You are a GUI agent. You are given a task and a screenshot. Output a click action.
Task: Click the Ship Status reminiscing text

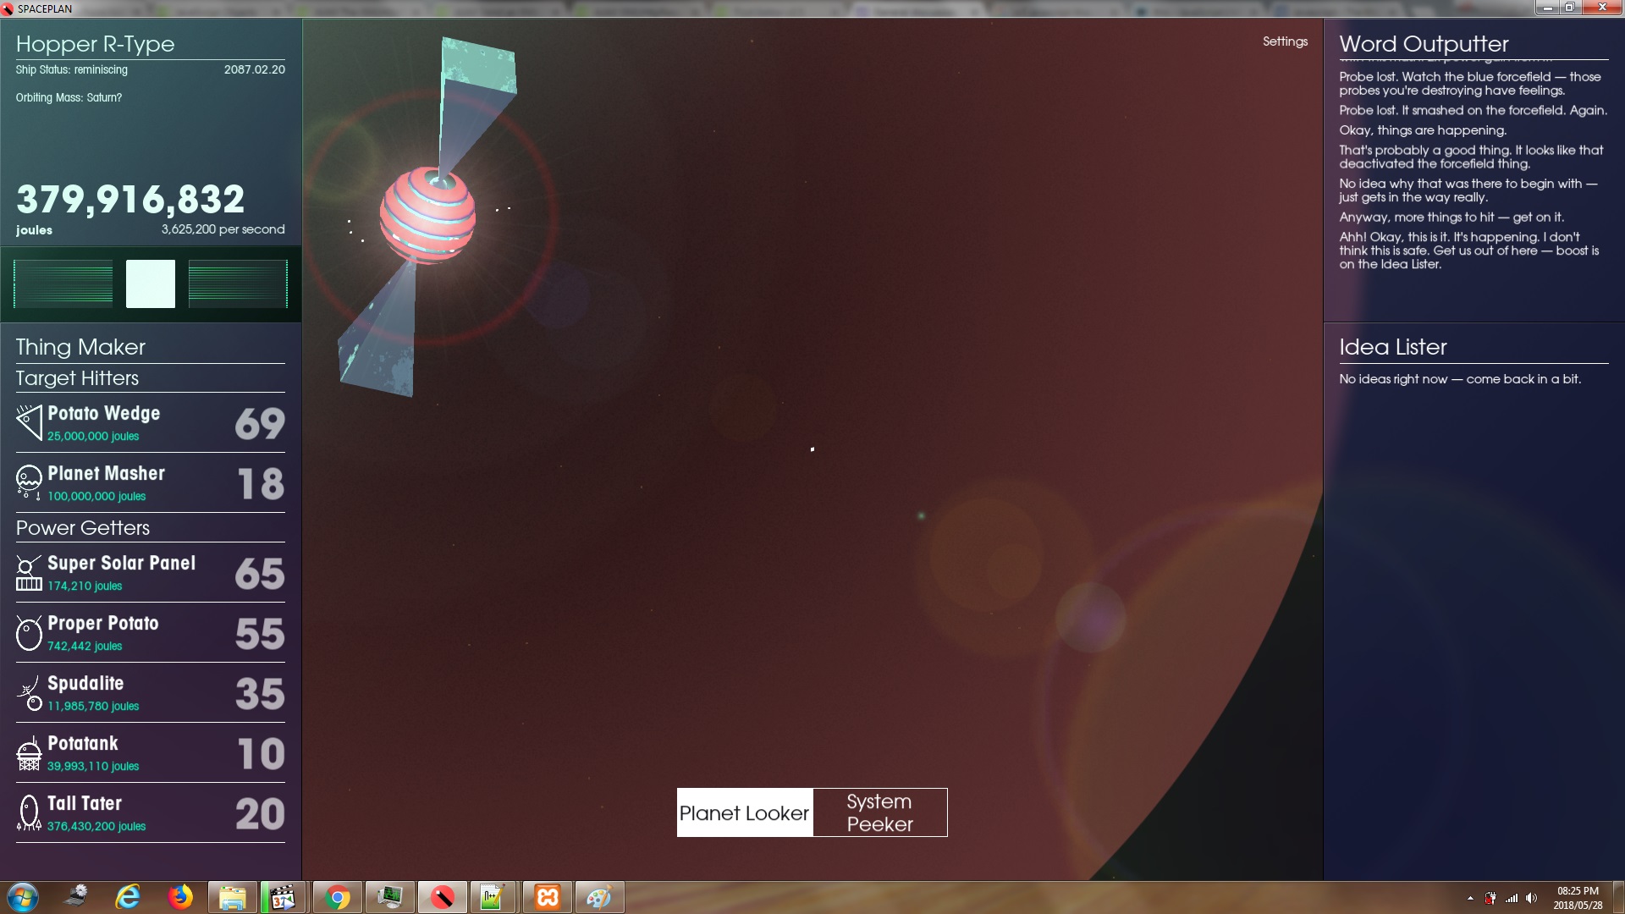(72, 70)
